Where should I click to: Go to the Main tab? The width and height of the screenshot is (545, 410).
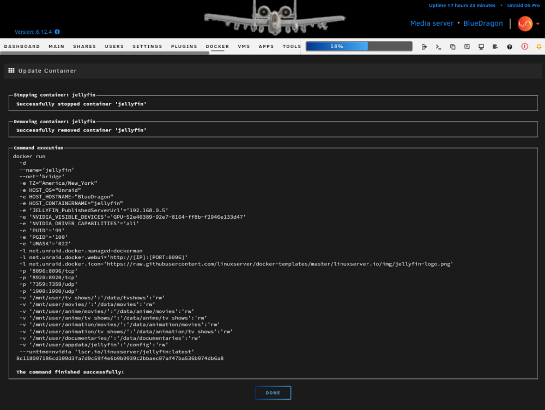[x=56, y=46]
